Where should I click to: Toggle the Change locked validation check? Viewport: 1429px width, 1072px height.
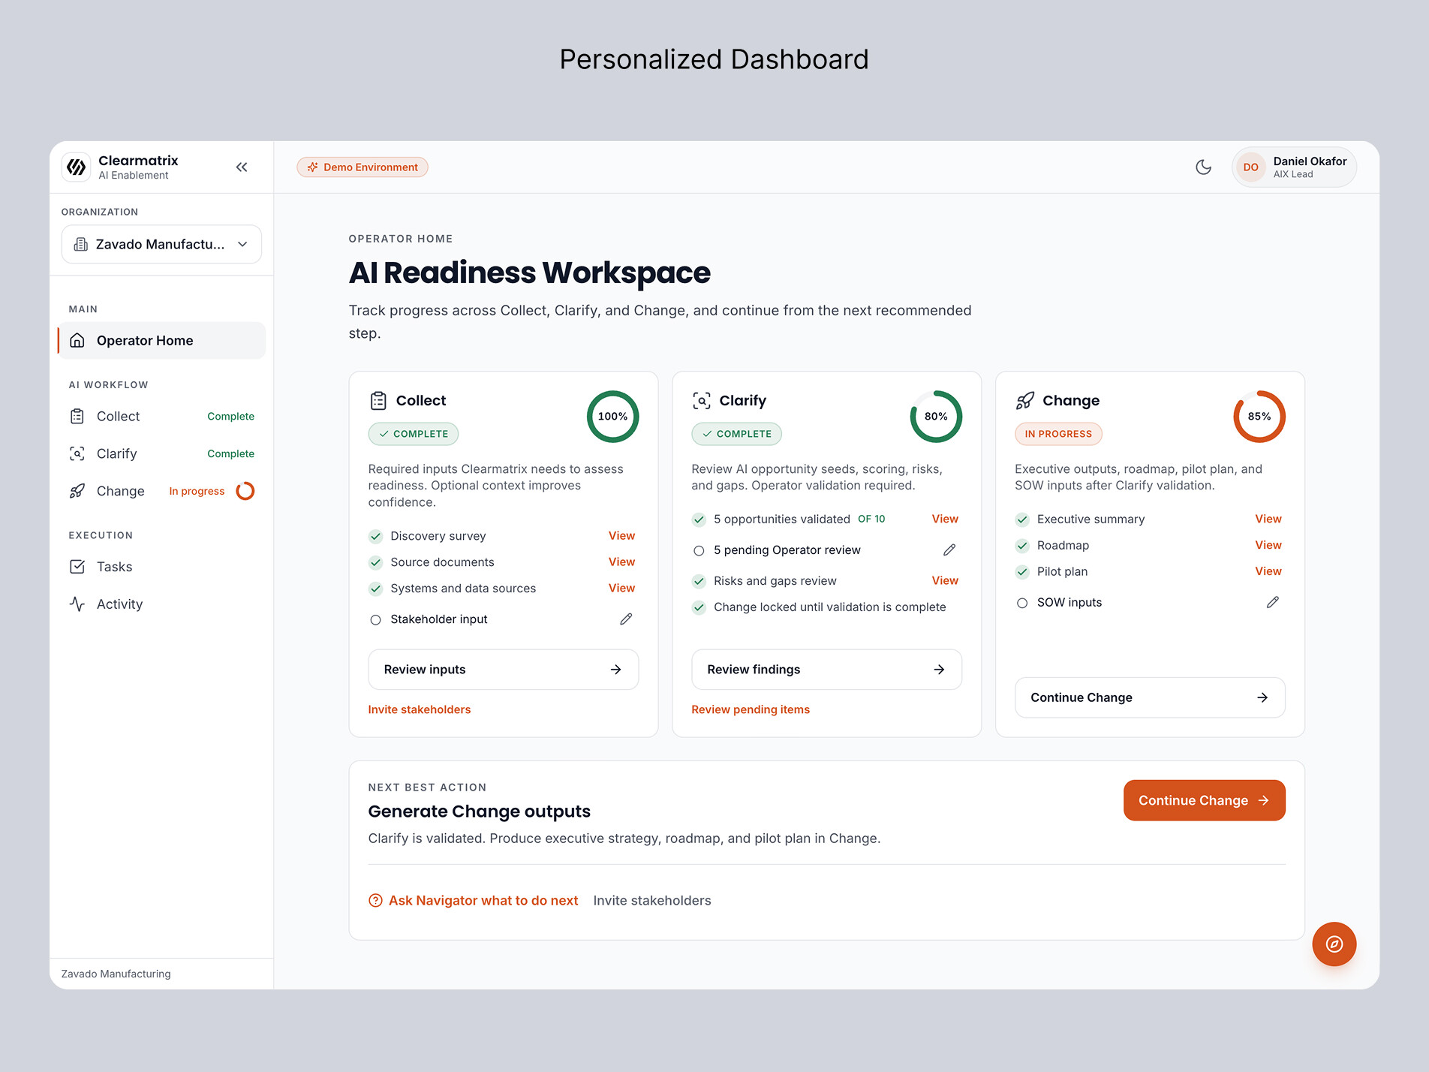pyautogui.click(x=699, y=608)
